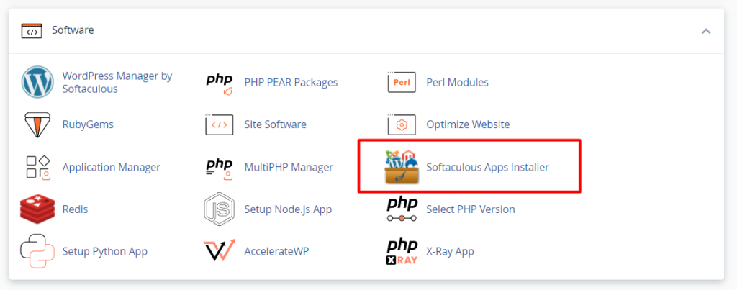Open the Site Software code icon

[220, 124]
